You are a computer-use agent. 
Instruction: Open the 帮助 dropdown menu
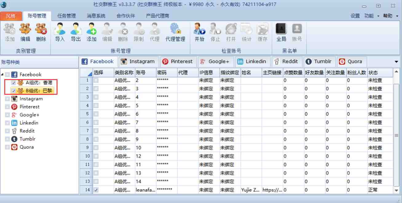point(391,16)
